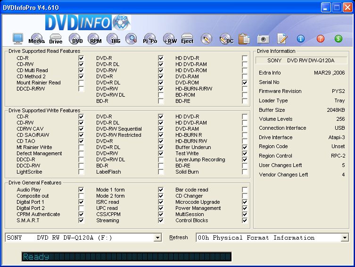Copy info with the clipboard icon
The height and width of the screenshot is (267, 355).
(244, 39)
